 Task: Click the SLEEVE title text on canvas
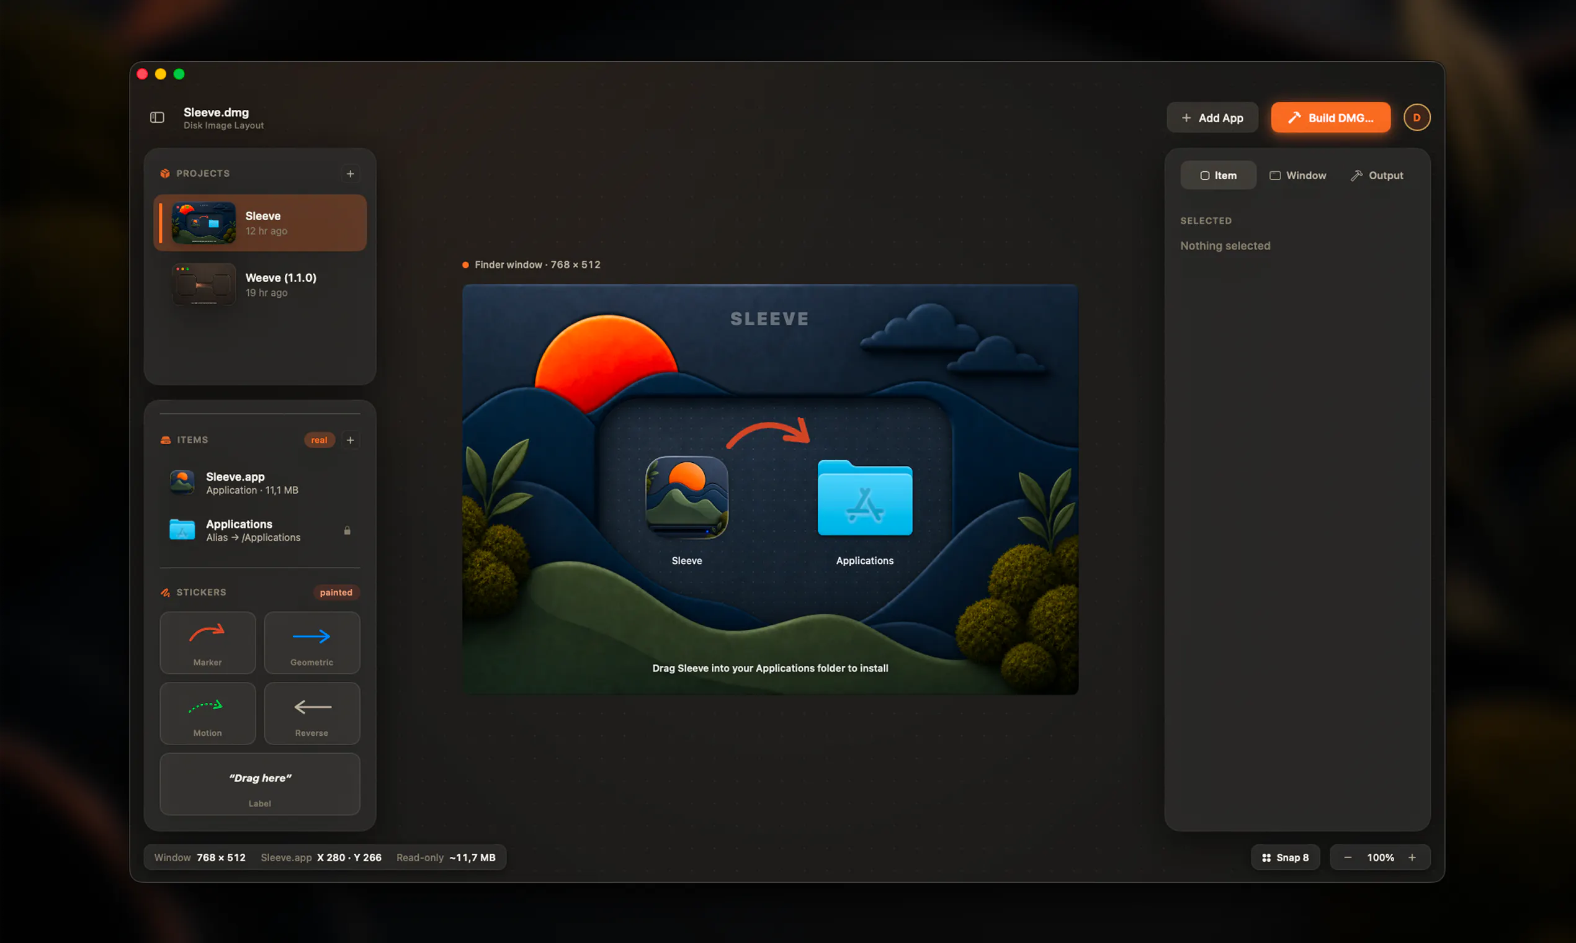tap(769, 319)
